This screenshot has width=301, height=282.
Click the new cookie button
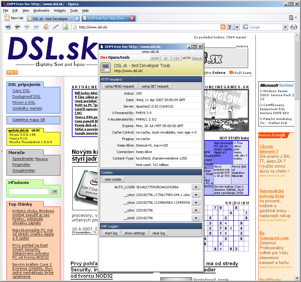113,179
